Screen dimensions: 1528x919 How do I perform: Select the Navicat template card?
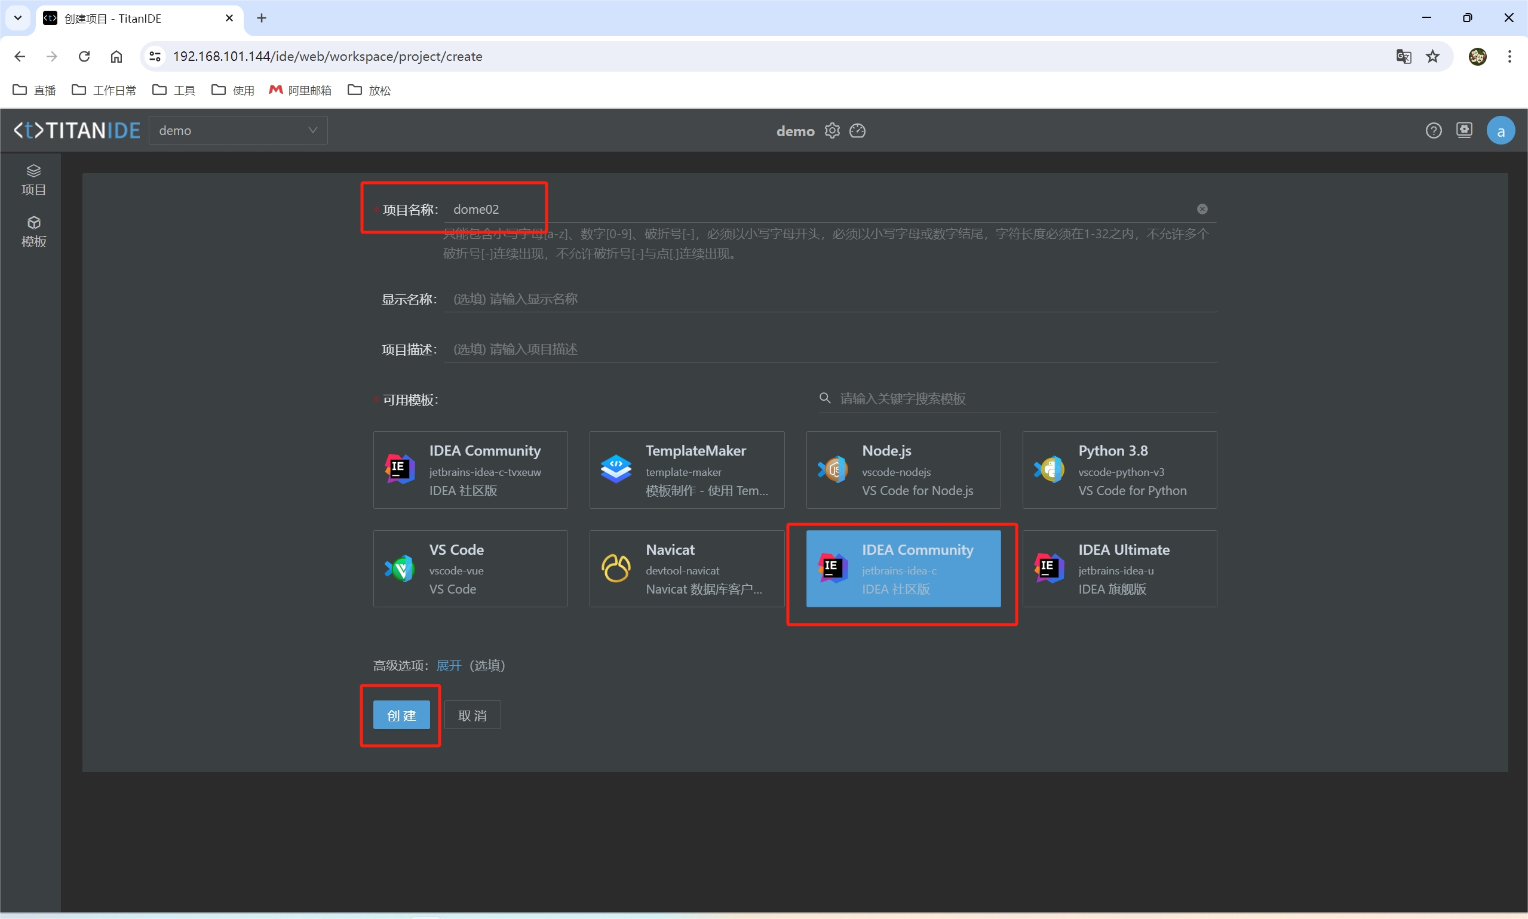[x=687, y=568]
